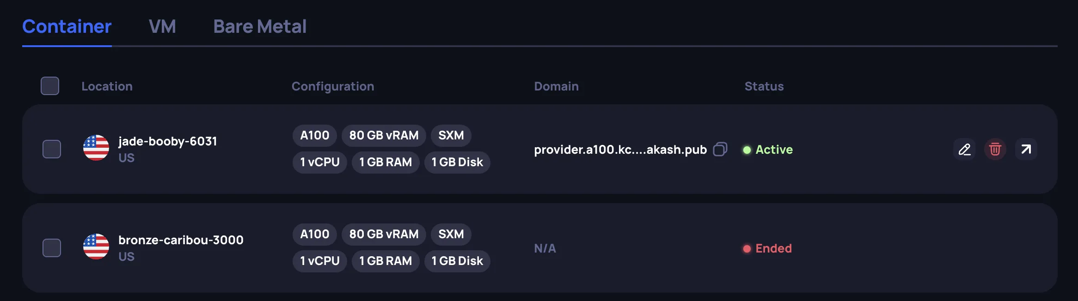Open jade-booby-6031 via the launch arrow icon
The image size is (1078, 301).
[x=1026, y=149]
